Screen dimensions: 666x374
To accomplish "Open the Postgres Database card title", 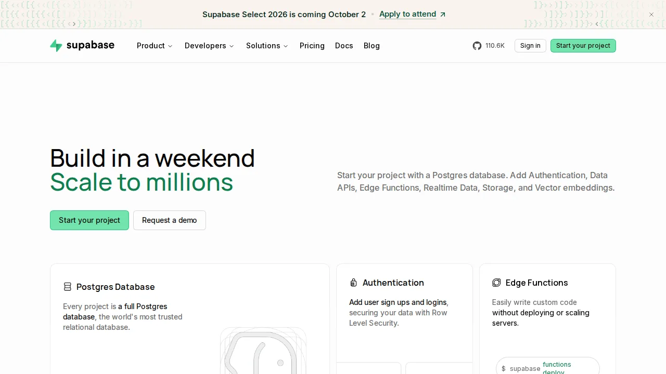I will click(116, 287).
